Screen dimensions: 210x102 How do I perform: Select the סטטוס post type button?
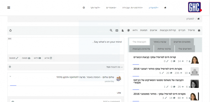click(x=14, y=58)
